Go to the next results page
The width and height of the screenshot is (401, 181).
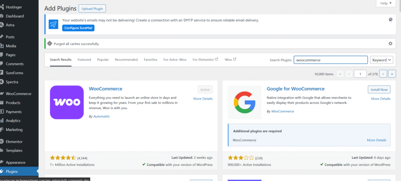pos(383,74)
